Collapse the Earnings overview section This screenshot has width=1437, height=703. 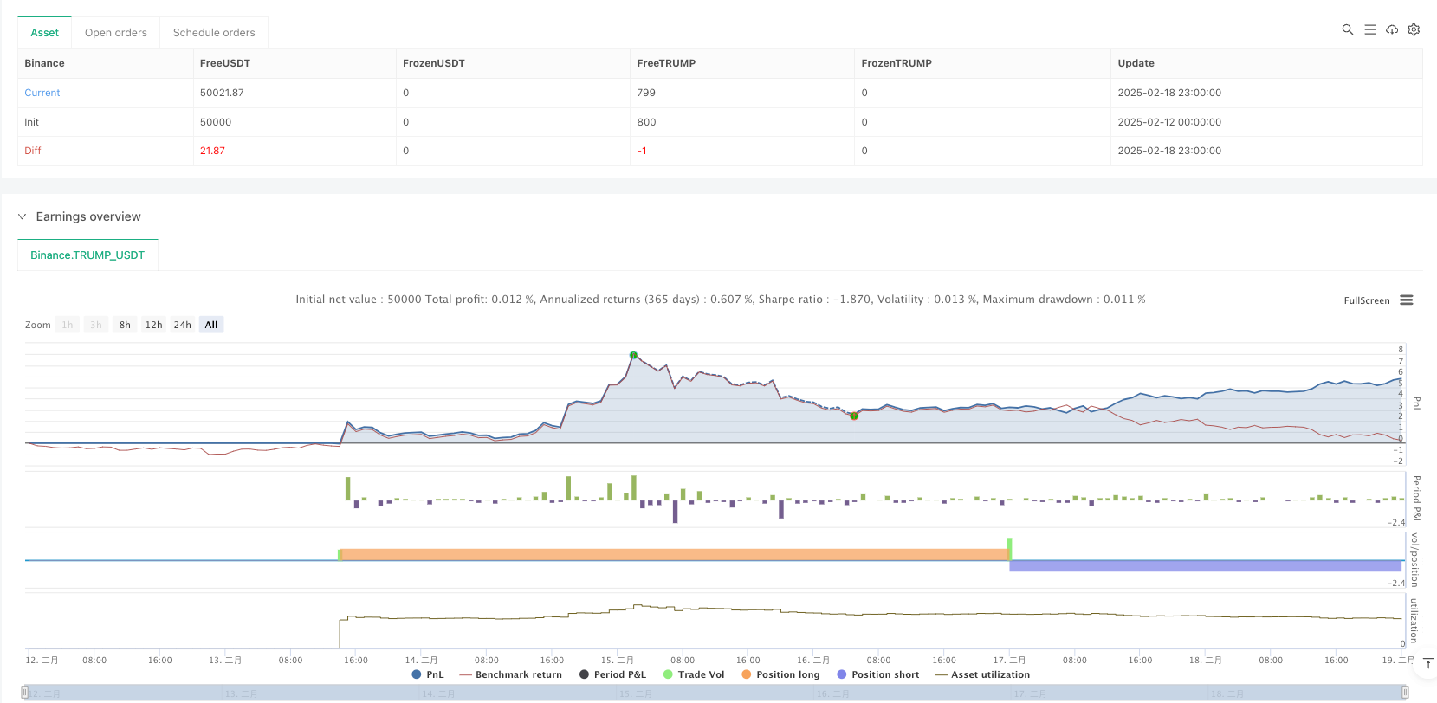click(x=23, y=216)
